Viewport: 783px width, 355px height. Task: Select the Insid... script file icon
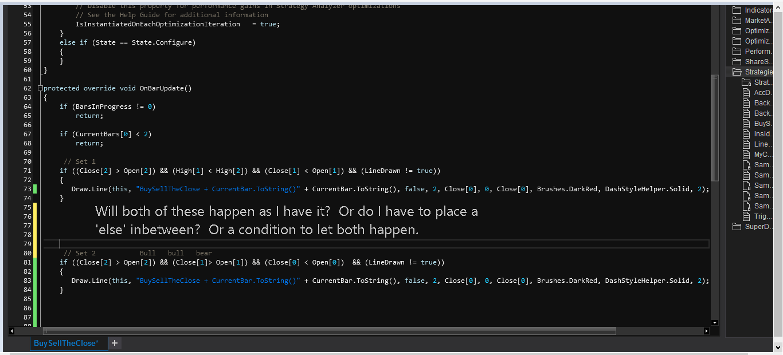(x=746, y=134)
